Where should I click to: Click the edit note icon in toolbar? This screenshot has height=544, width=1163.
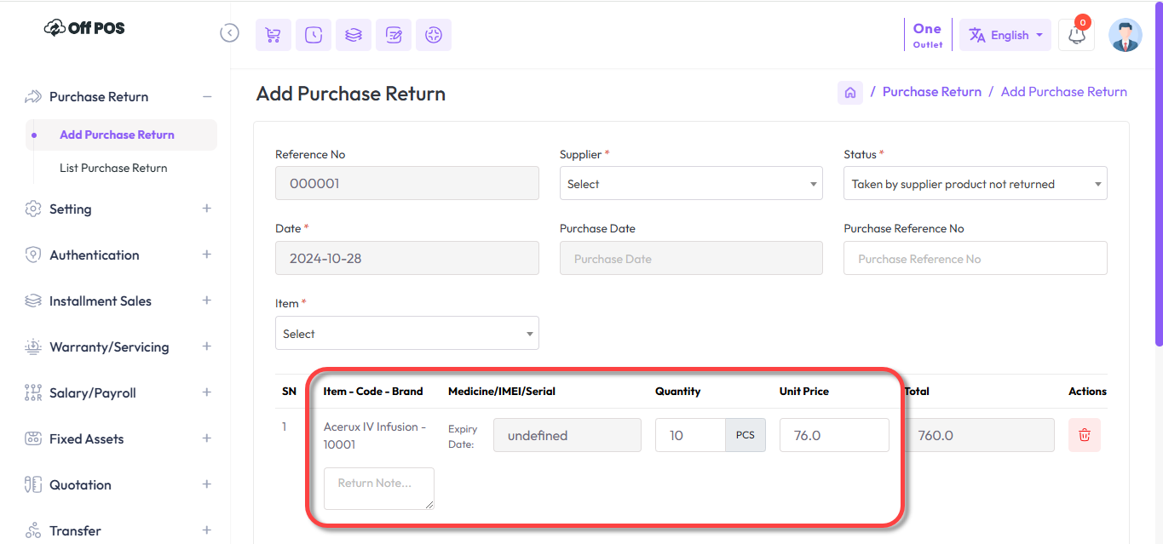[x=394, y=35]
